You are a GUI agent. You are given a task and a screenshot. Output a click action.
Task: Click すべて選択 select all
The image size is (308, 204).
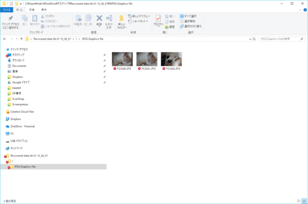click(x=188, y=16)
